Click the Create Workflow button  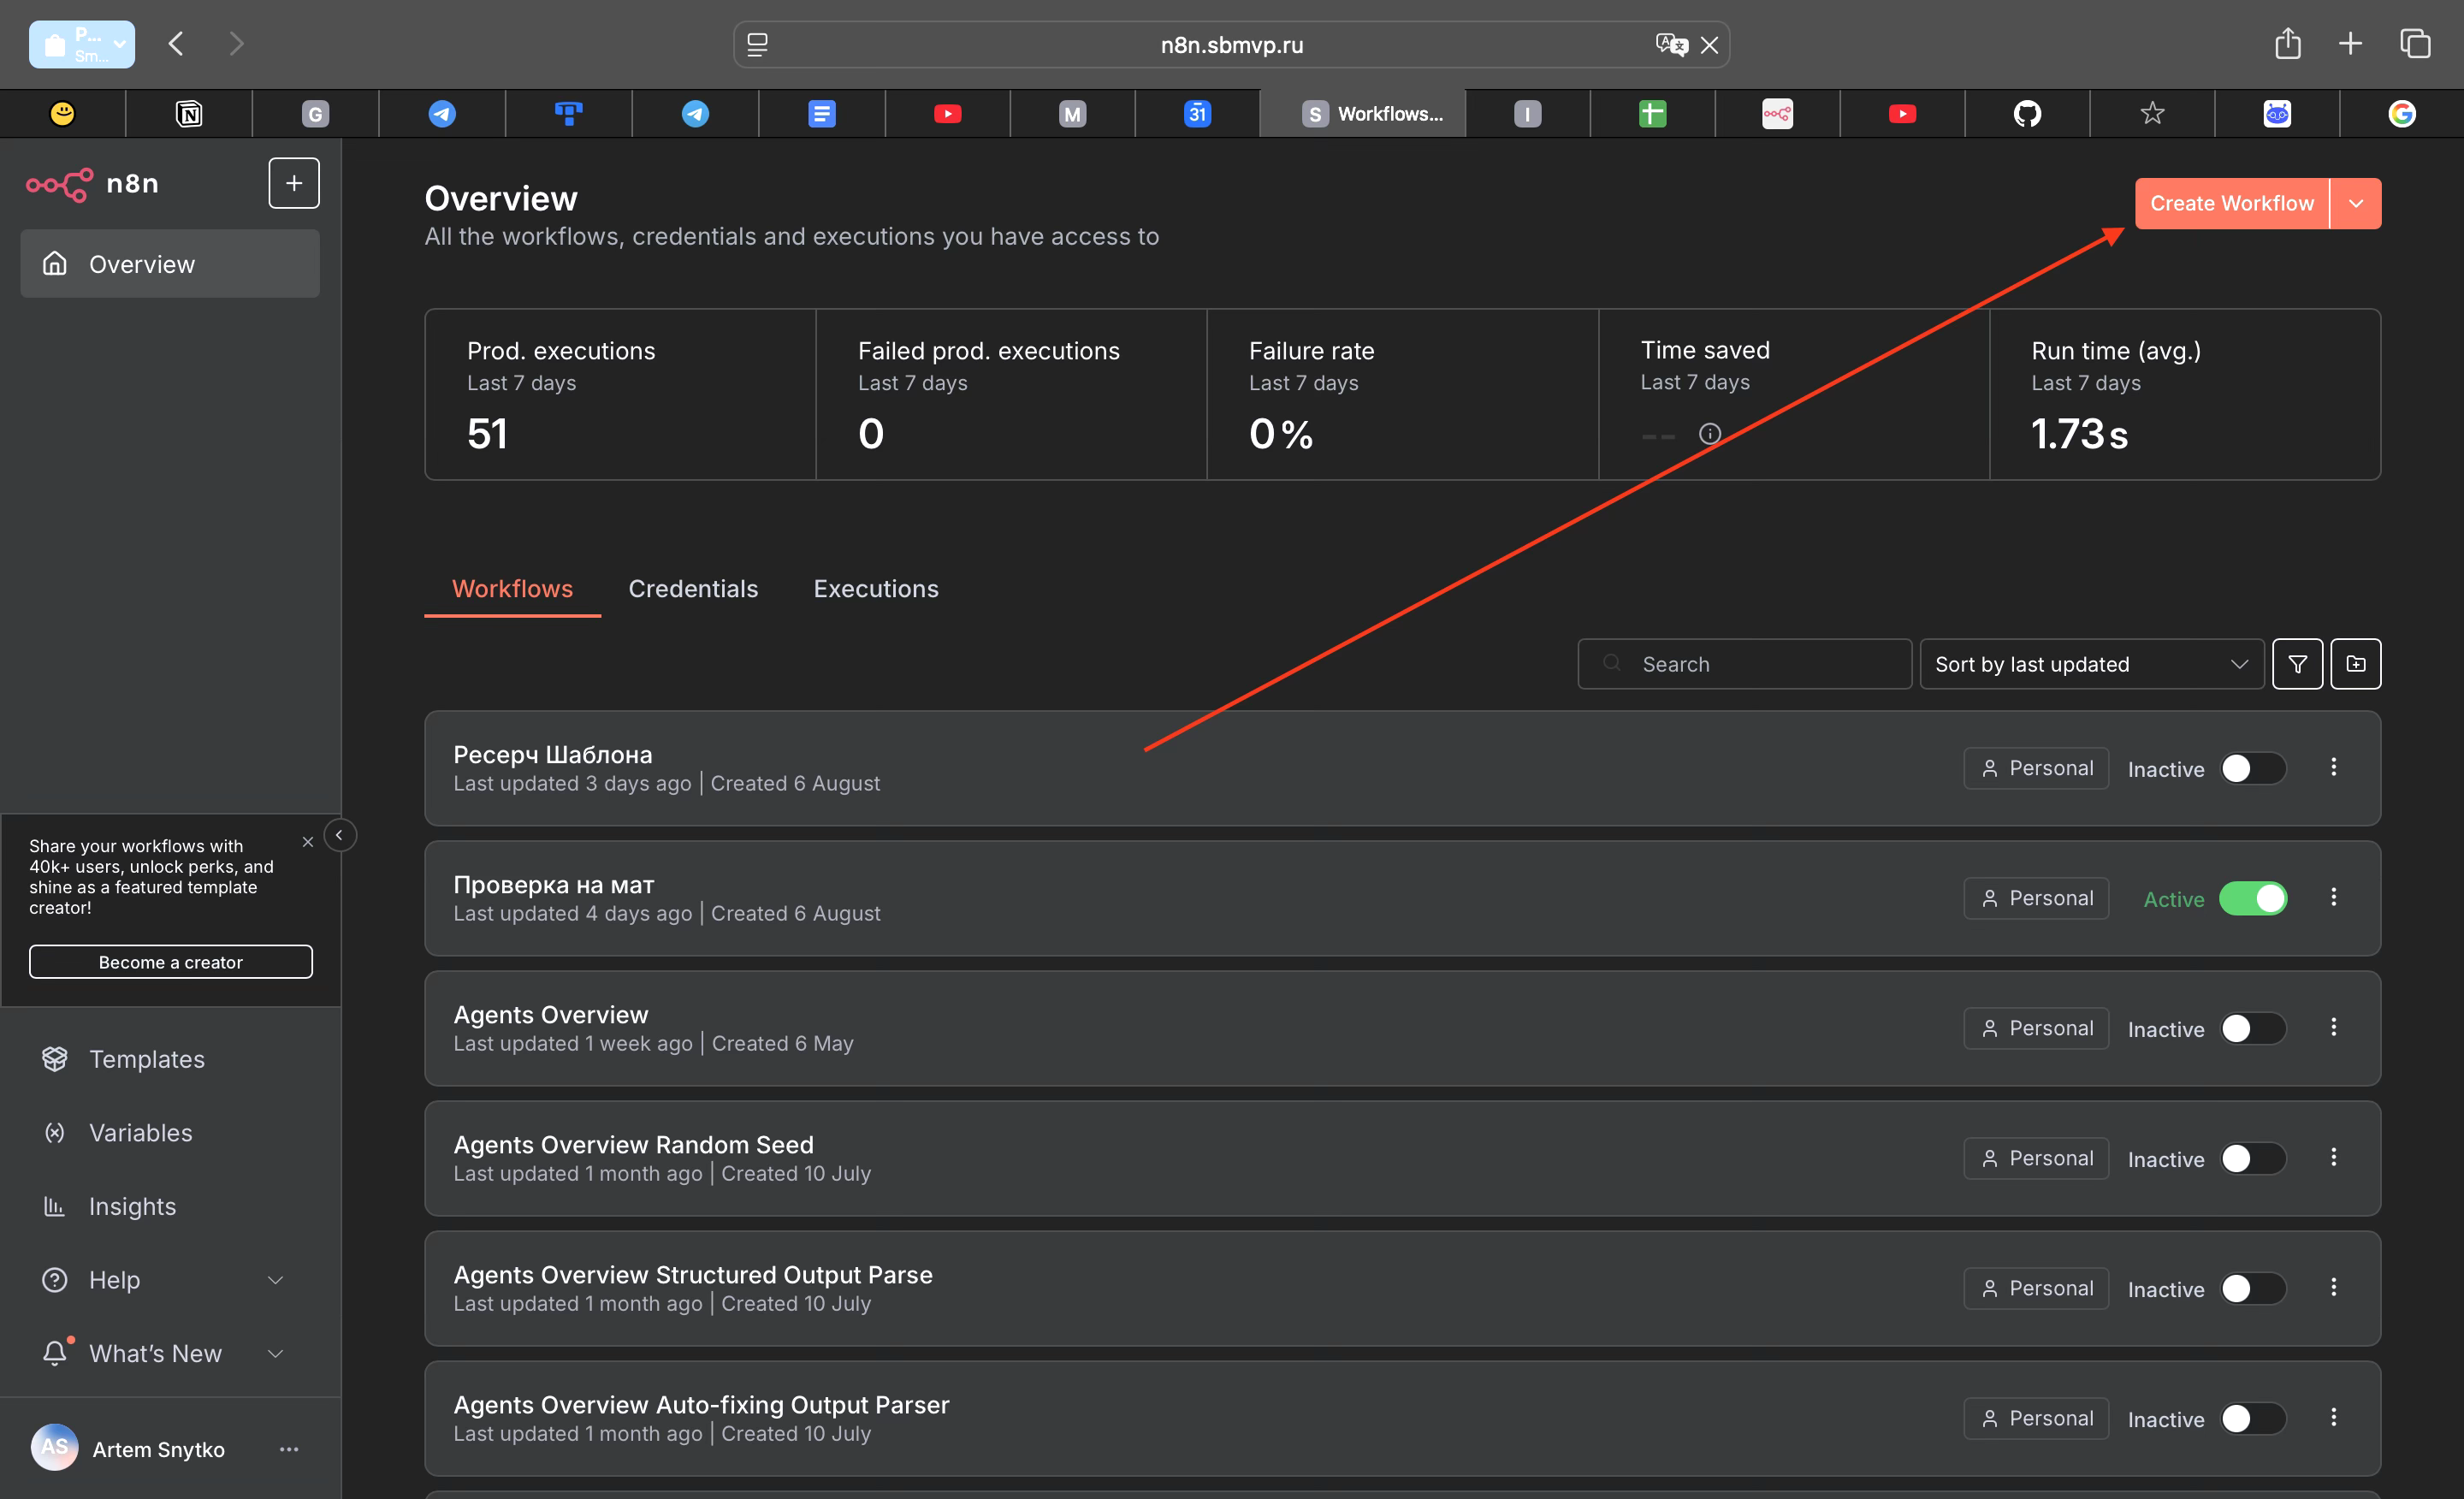coord(2230,203)
